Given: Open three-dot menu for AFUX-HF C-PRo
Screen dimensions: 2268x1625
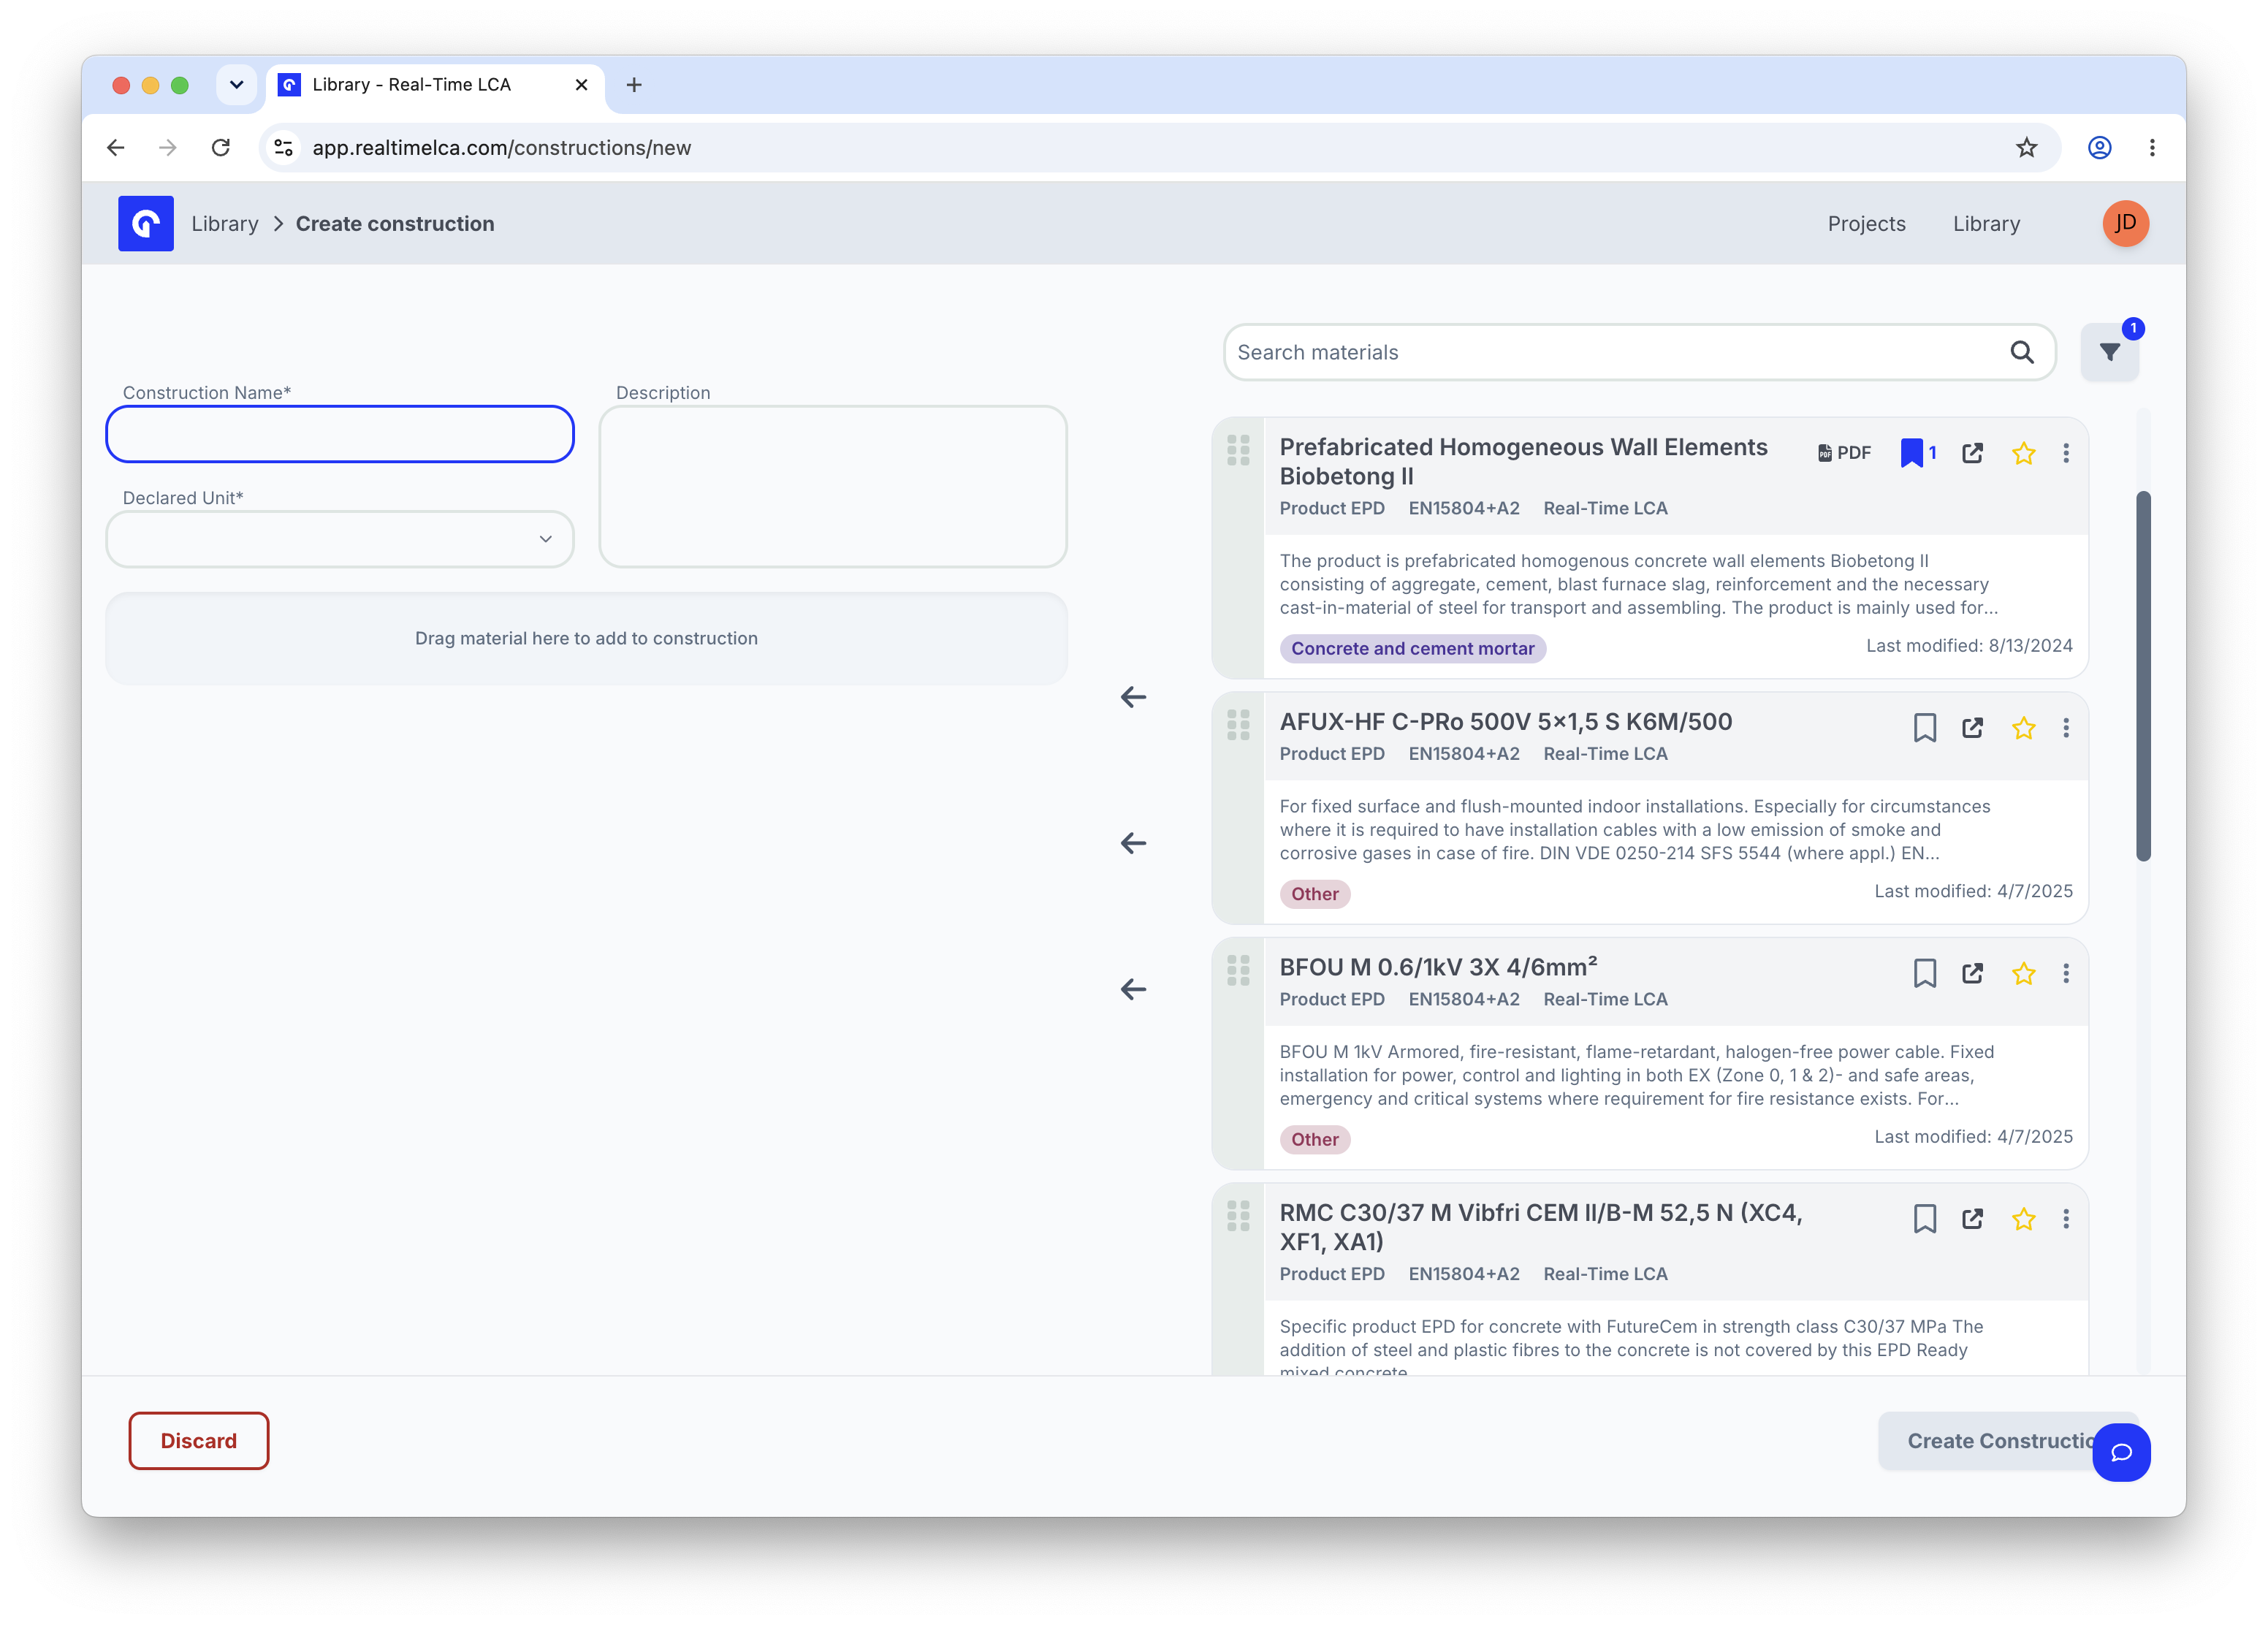Looking at the screenshot, I should (2066, 728).
